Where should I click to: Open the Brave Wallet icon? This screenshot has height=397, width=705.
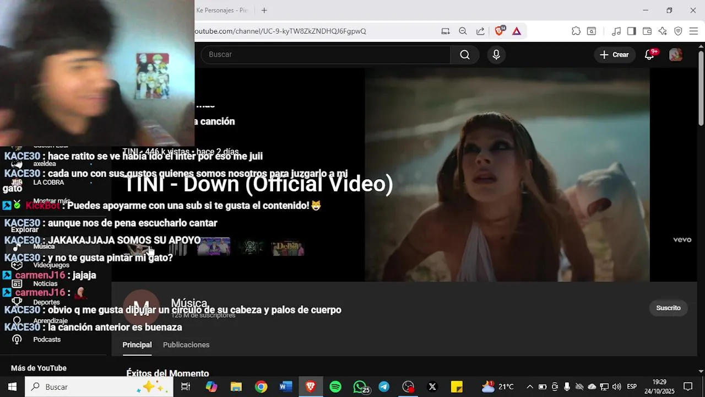click(x=647, y=31)
